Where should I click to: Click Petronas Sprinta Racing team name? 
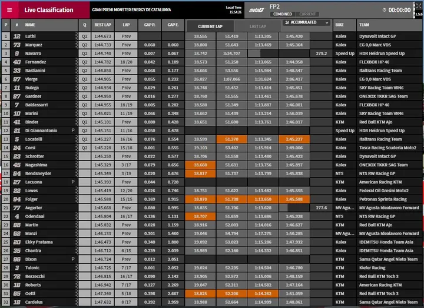(383, 199)
